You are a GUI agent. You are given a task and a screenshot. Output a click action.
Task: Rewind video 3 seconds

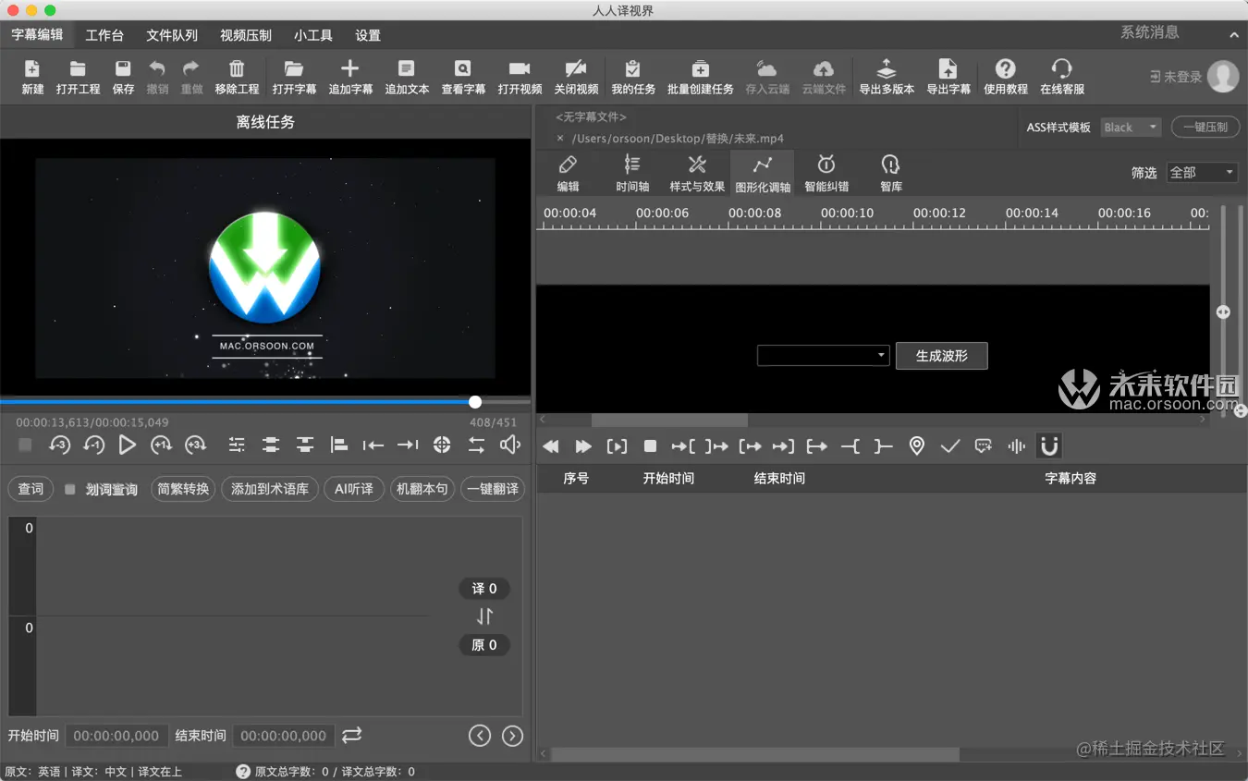(59, 445)
